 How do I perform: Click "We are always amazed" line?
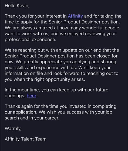(62, 28)
